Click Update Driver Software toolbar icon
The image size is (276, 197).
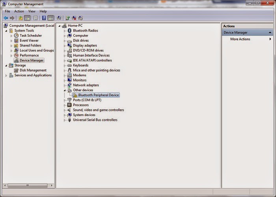click(67, 18)
